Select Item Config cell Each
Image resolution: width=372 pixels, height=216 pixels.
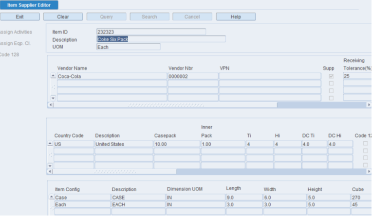(x=83, y=204)
